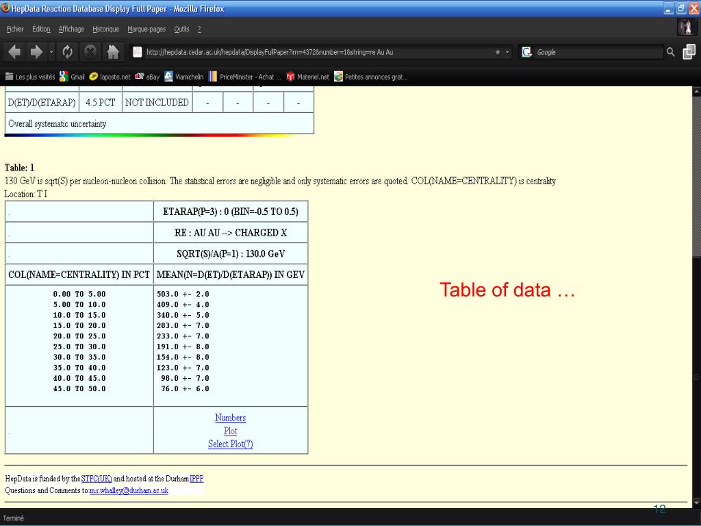Expand the back/forward history dropdown arrow
This screenshot has width=701, height=526.
[51, 52]
